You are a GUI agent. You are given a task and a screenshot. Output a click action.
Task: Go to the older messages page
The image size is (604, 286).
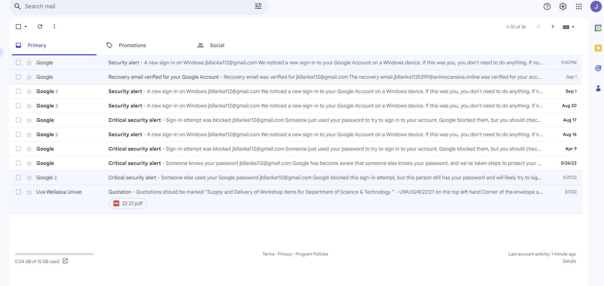(553, 27)
